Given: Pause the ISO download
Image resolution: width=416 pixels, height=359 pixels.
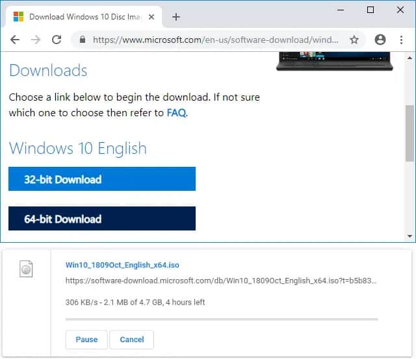Looking at the screenshot, I should pos(86,340).
